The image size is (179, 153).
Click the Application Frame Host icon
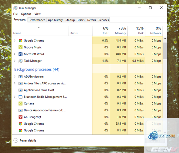point(20,90)
